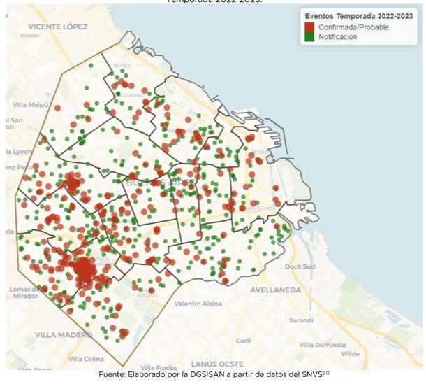
Task: Select the Notificación legend label
Action: [x=338, y=37]
